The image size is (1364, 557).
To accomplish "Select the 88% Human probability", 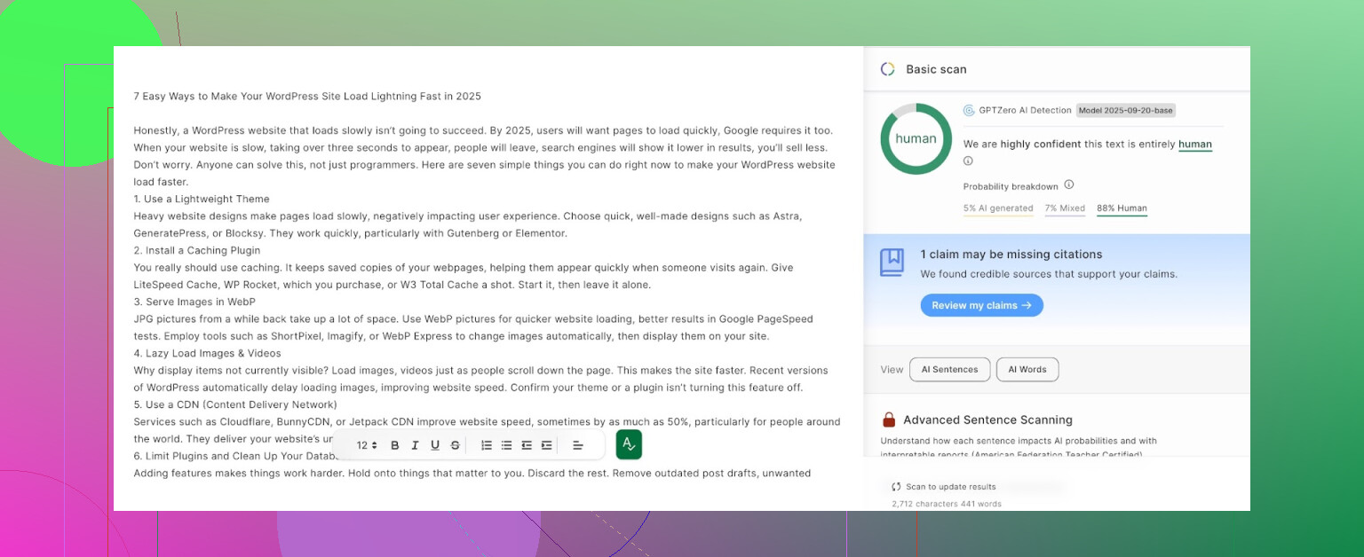I will [1122, 208].
